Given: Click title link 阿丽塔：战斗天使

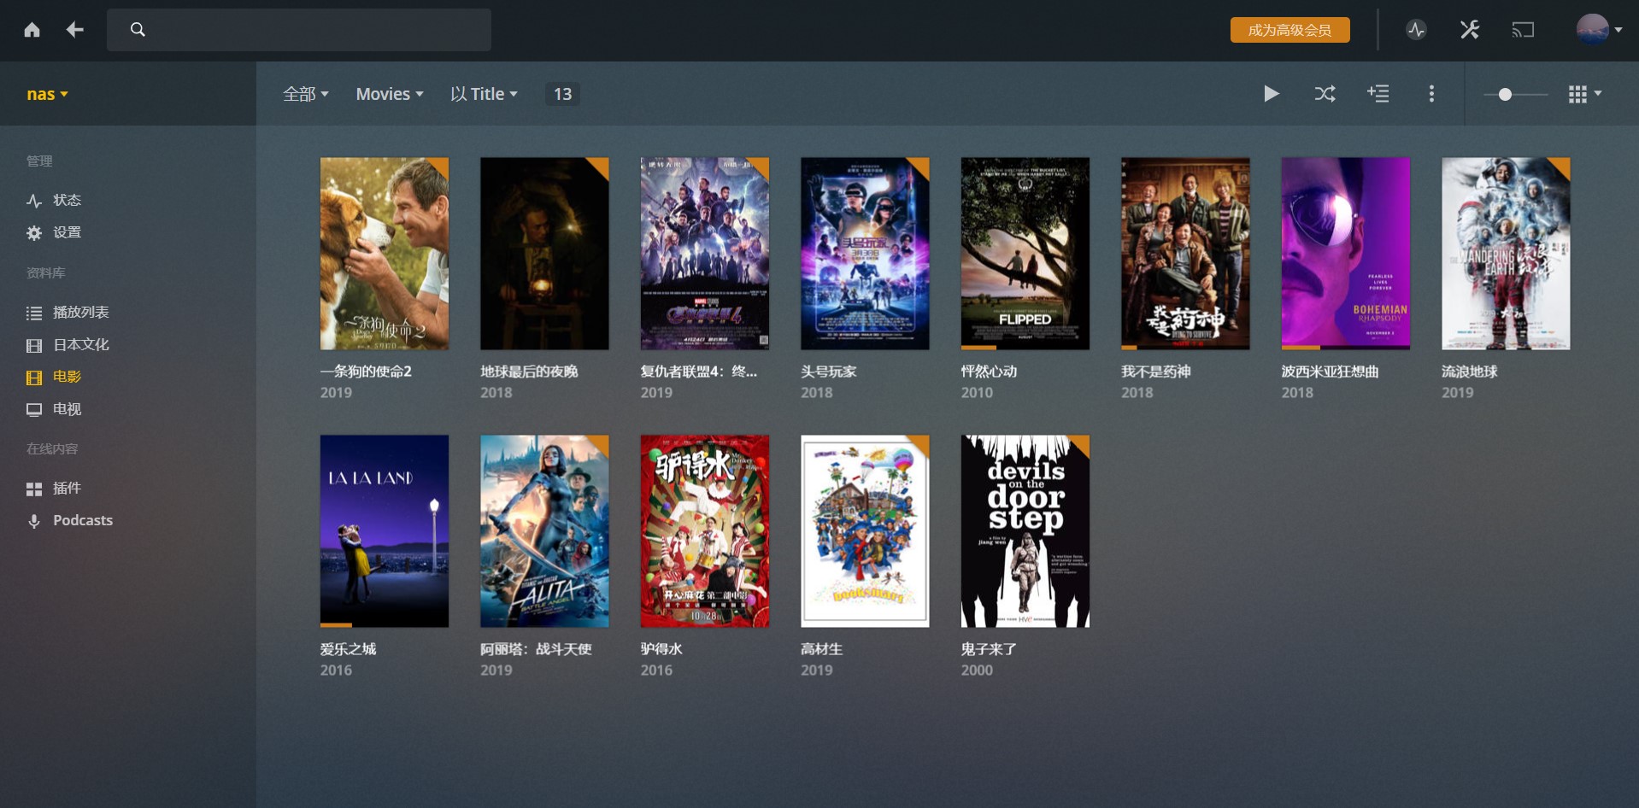Looking at the screenshot, I should [536, 649].
